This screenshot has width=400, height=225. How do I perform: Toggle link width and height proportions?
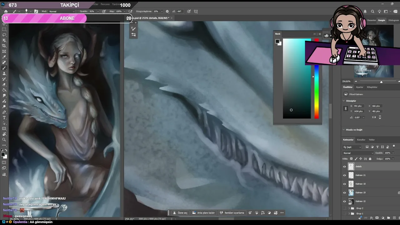tap(346, 109)
